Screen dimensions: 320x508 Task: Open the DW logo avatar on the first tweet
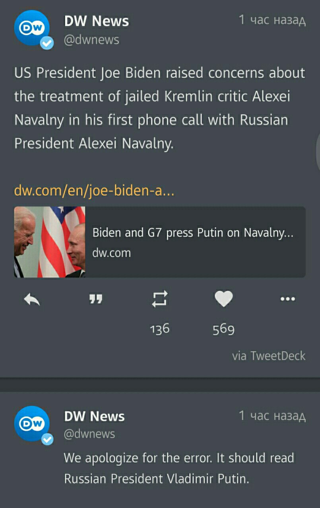click(x=32, y=28)
